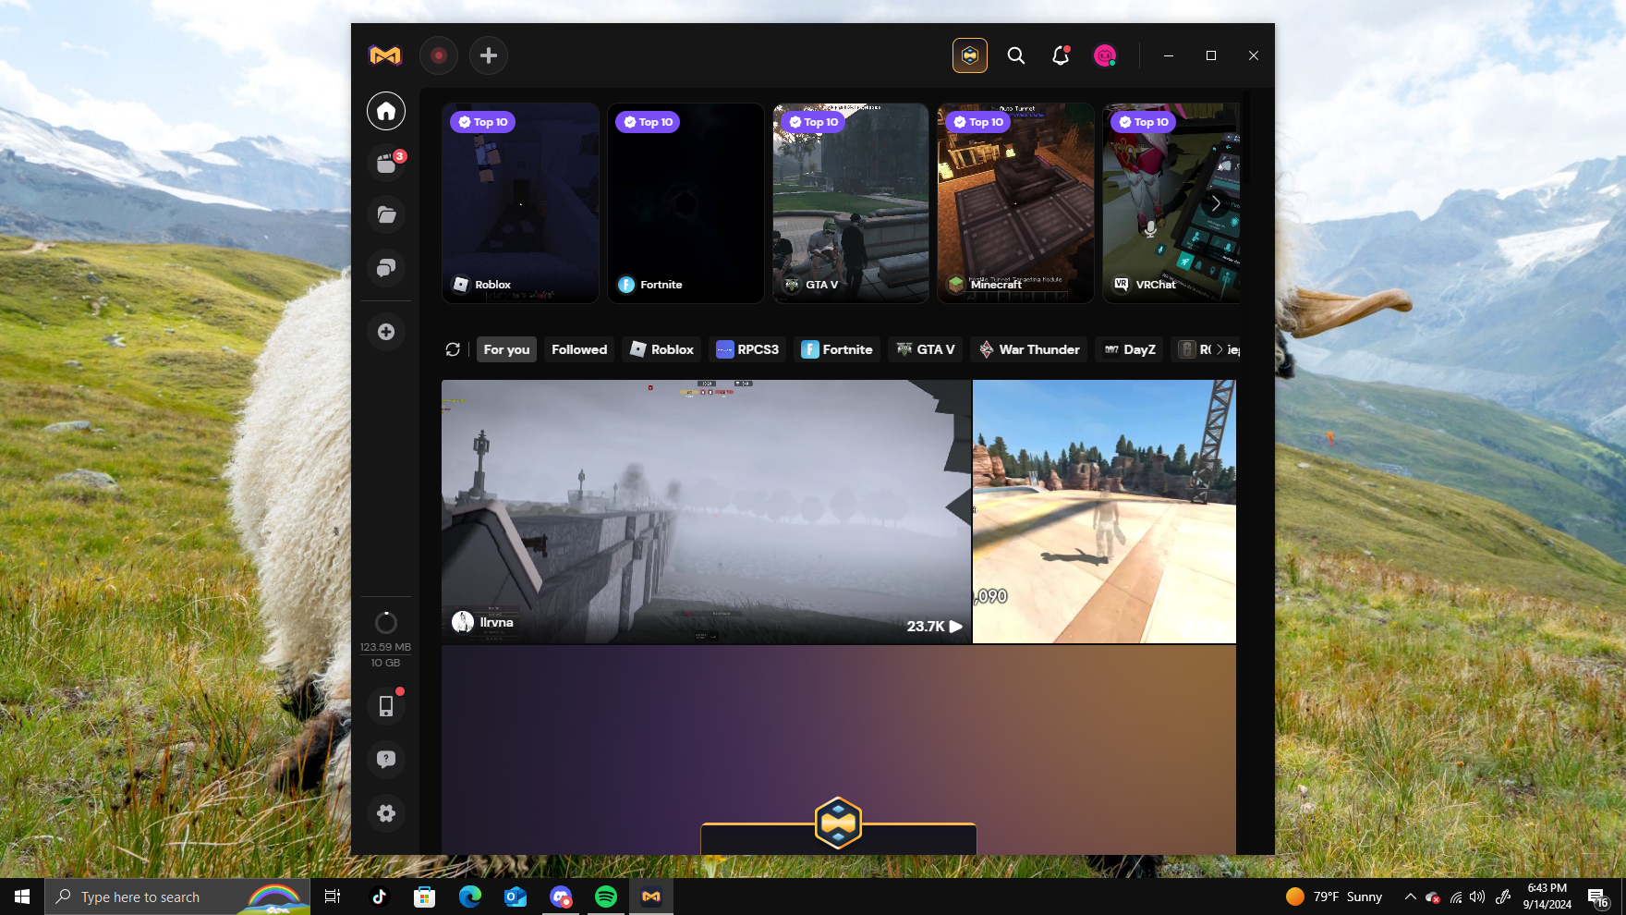This screenshot has width=1626, height=915.
Task: Expand more game tabs with chevron arrow
Action: click(x=1219, y=349)
